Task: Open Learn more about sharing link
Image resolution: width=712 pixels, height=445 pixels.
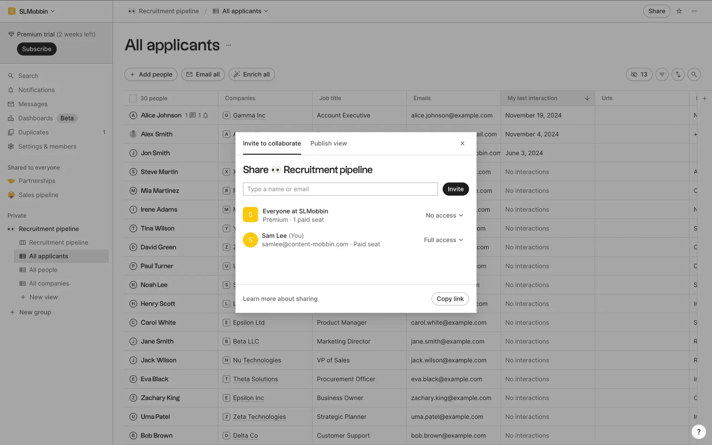Action: (280, 299)
